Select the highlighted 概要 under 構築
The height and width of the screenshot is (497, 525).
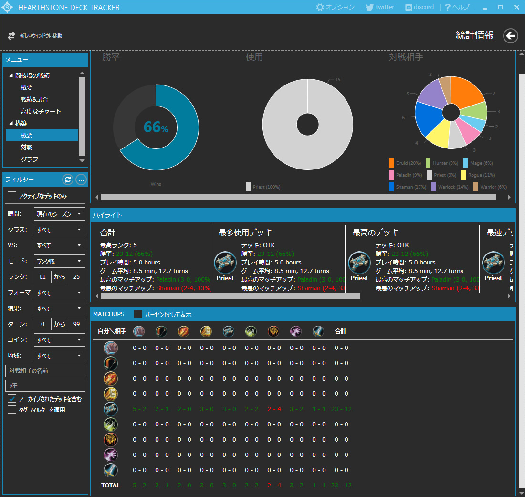42,135
